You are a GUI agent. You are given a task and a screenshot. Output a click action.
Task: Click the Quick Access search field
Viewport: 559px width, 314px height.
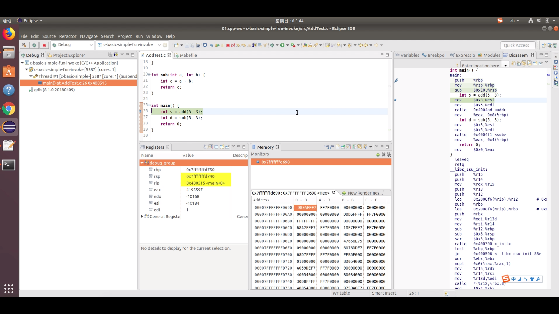point(518,45)
